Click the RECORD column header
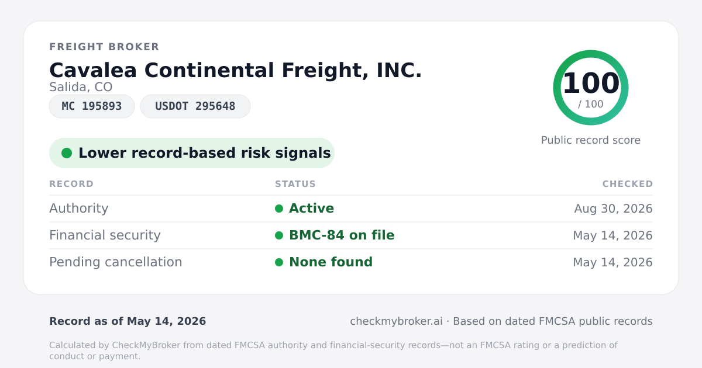 (71, 184)
